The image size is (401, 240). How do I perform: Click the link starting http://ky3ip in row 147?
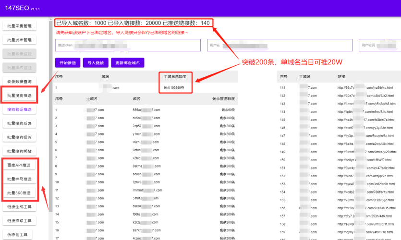[x=366, y=136]
